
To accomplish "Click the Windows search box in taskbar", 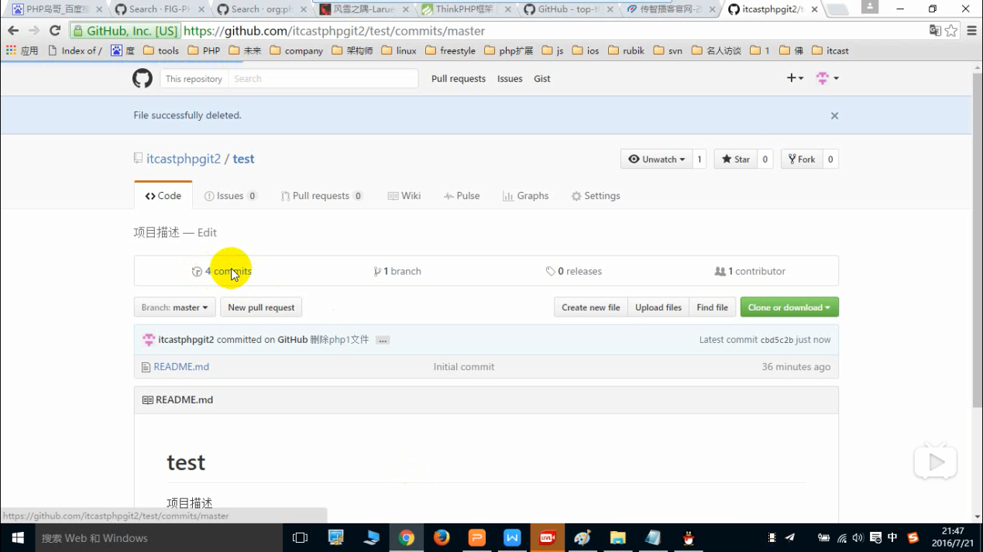I will (x=159, y=538).
